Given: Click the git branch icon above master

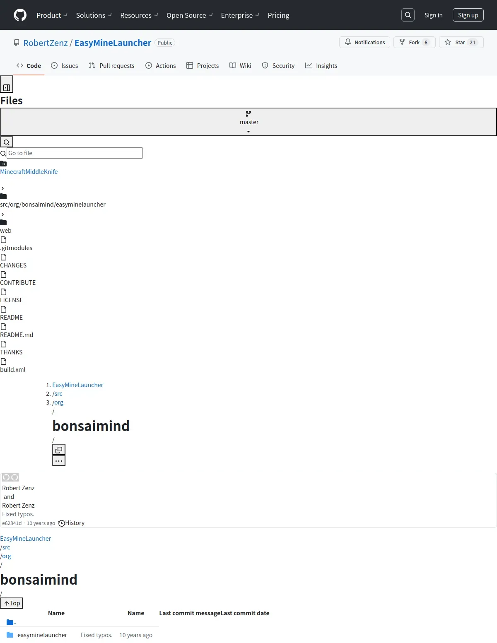Looking at the screenshot, I should pyautogui.click(x=248, y=113).
